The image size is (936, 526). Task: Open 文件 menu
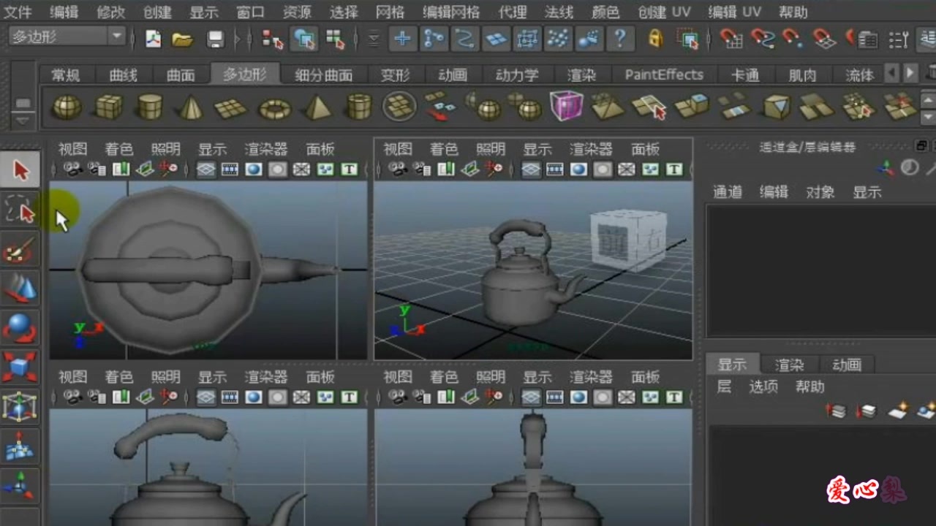(18, 12)
